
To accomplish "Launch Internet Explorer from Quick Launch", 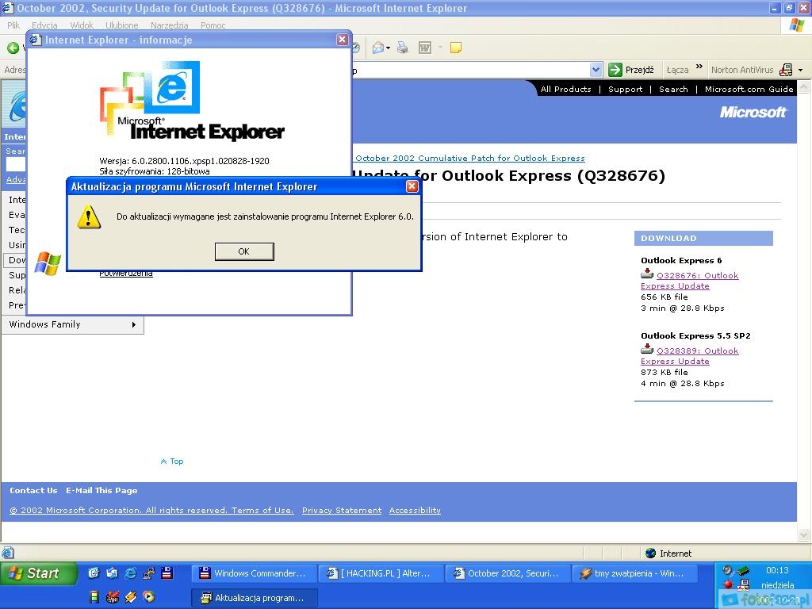I will (x=131, y=573).
